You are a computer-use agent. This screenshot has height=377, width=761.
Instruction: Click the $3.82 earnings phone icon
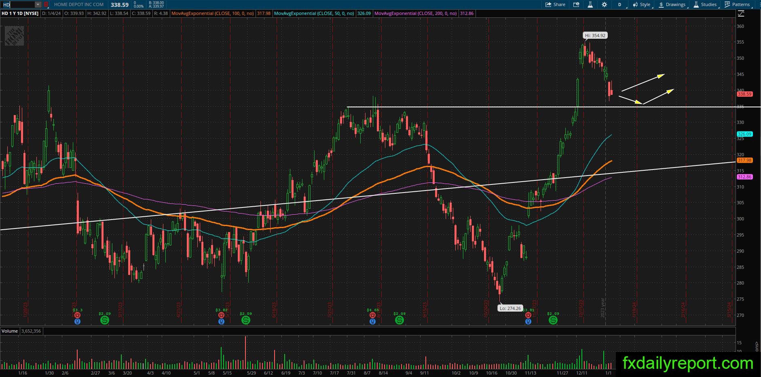pyautogui.click(x=221, y=315)
